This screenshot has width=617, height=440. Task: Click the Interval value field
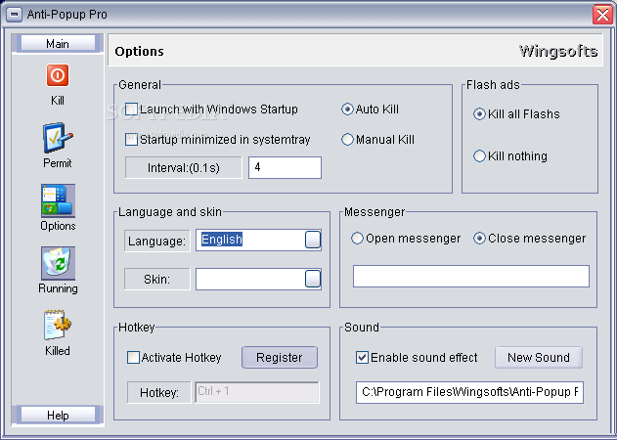[285, 167]
